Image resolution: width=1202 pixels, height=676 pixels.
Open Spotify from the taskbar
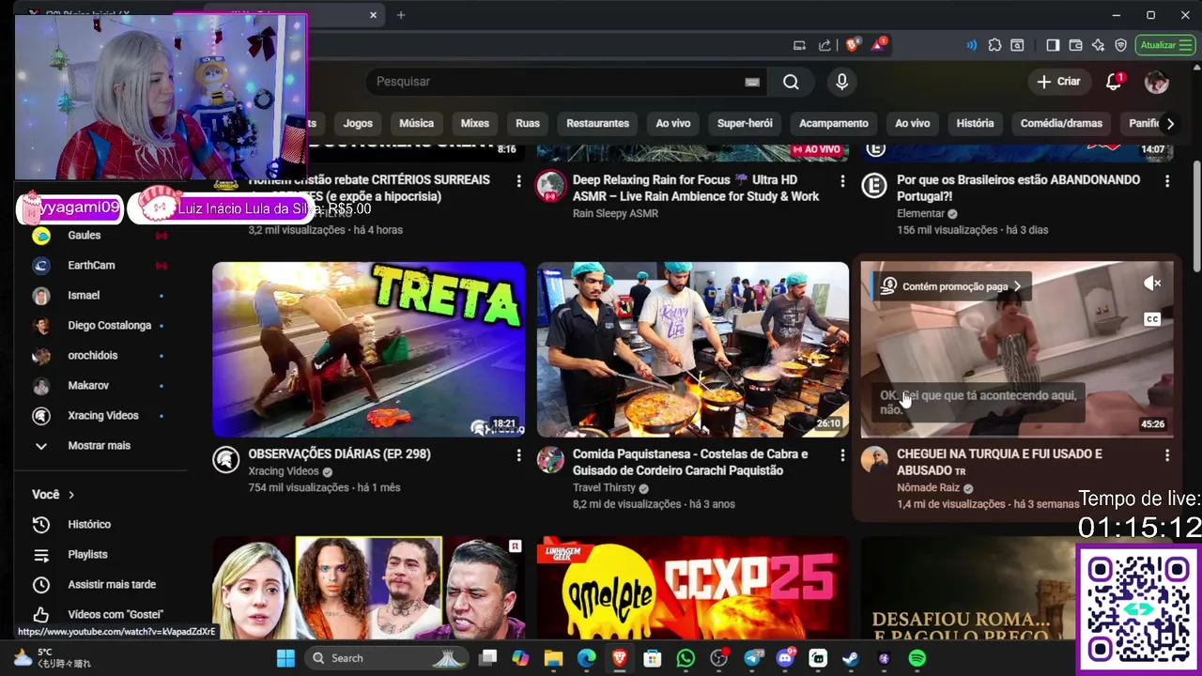point(917,658)
